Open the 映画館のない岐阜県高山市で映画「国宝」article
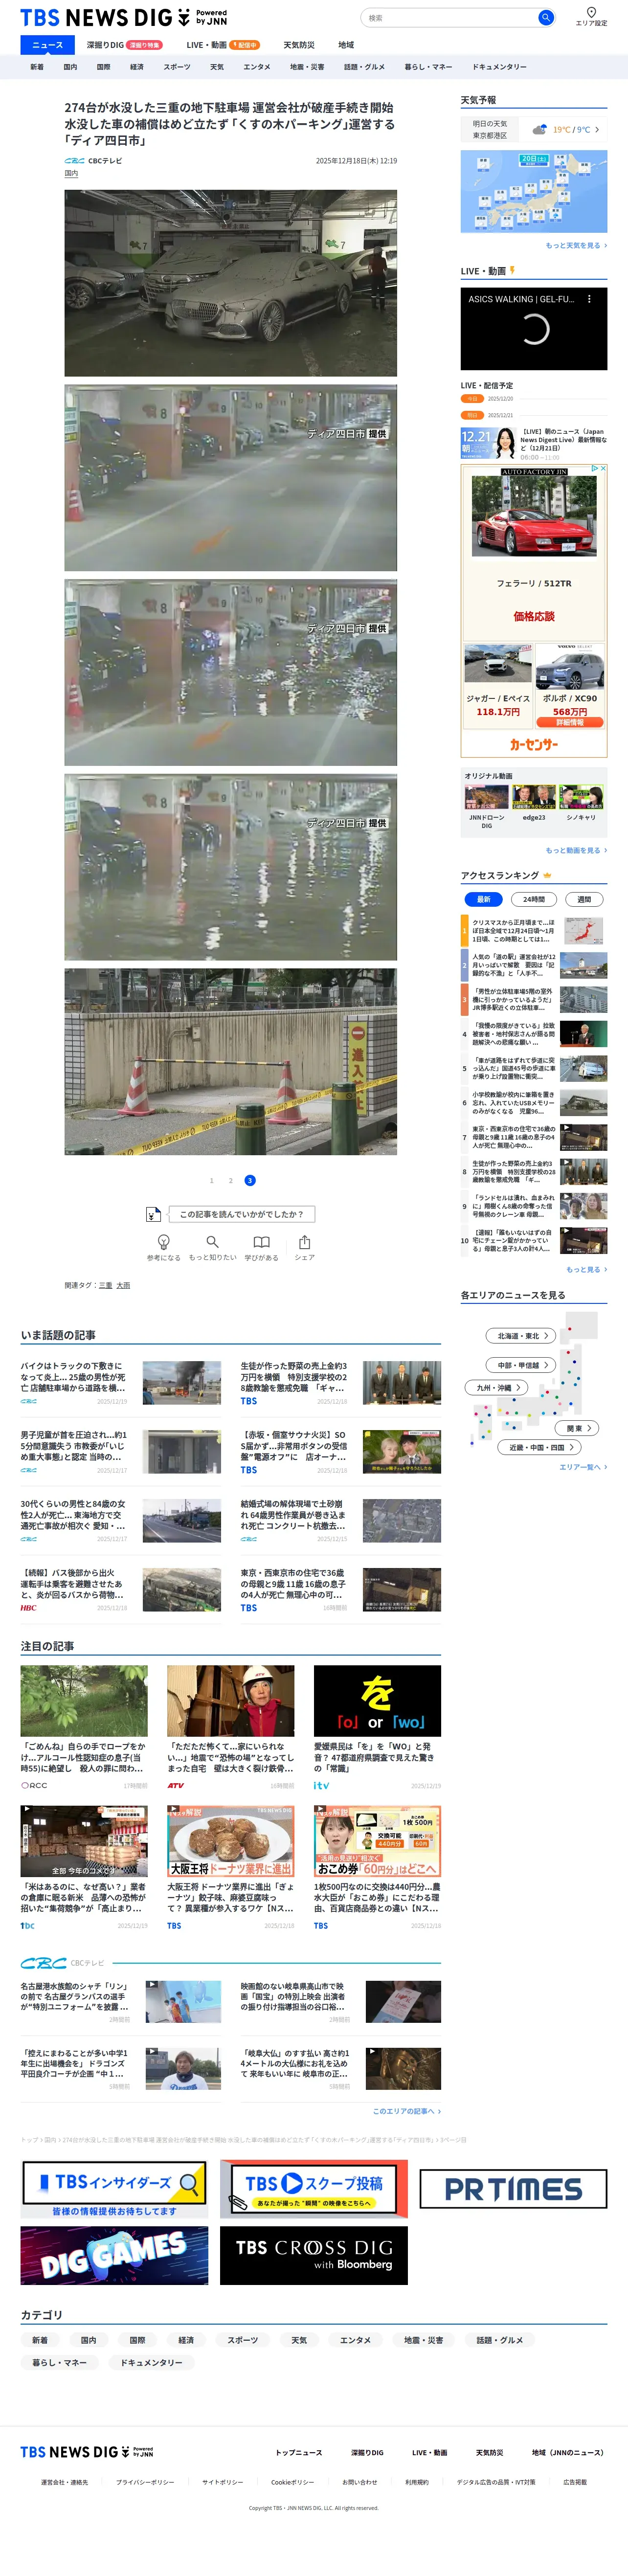This screenshot has height=2576, width=628. point(340,2002)
